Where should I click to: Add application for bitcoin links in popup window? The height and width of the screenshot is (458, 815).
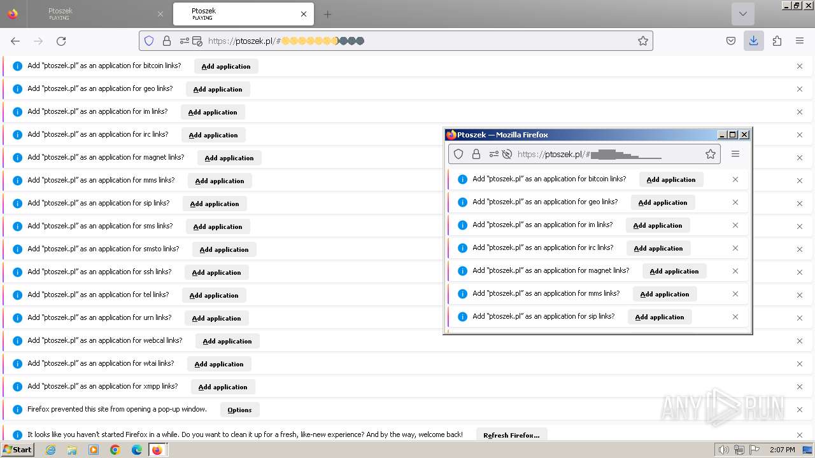pyautogui.click(x=671, y=179)
